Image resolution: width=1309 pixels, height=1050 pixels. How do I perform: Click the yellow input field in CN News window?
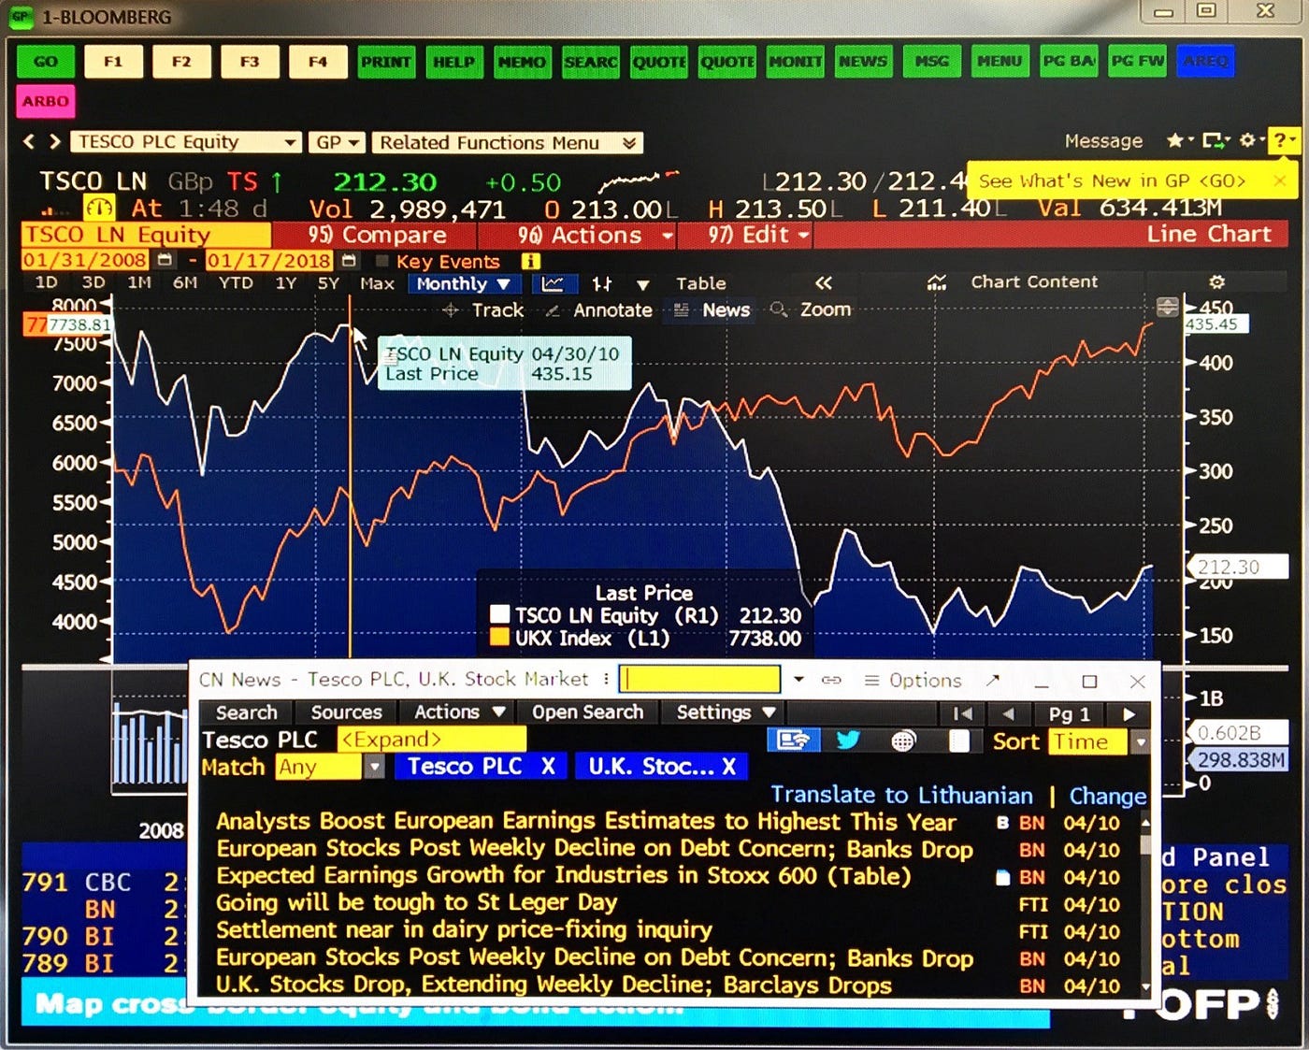(x=699, y=679)
